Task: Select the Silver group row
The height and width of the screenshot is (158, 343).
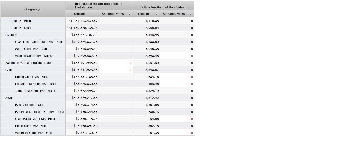Action: [x=9, y=98]
